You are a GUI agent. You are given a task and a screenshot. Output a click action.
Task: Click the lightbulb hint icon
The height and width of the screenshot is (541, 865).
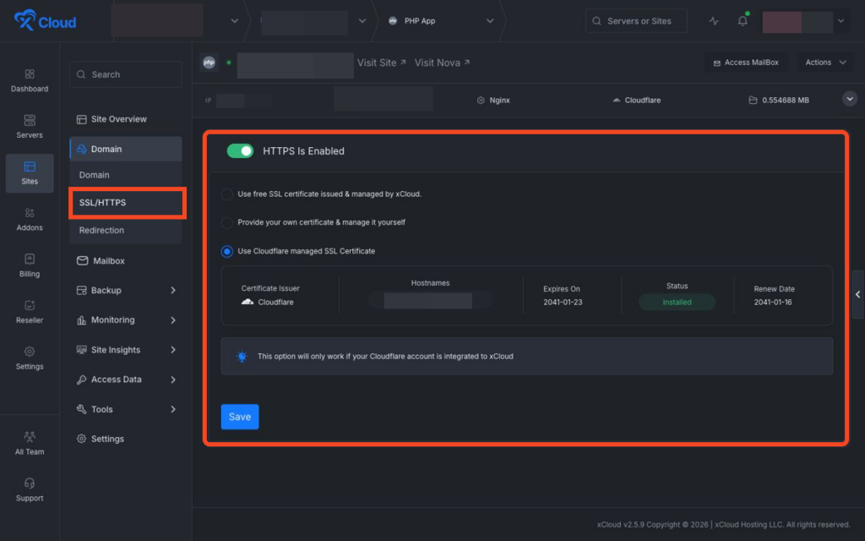click(x=242, y=356)
